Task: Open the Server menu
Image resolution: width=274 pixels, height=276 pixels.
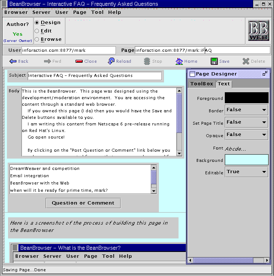Action: tap(41, 12)
